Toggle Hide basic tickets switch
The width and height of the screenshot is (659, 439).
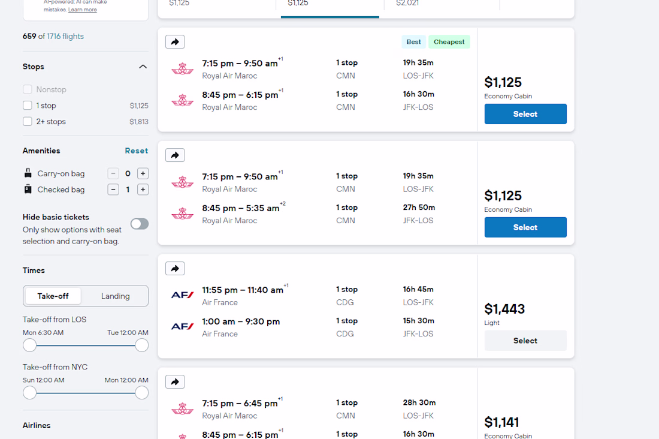pyautogui.click(x=140, y=224)
